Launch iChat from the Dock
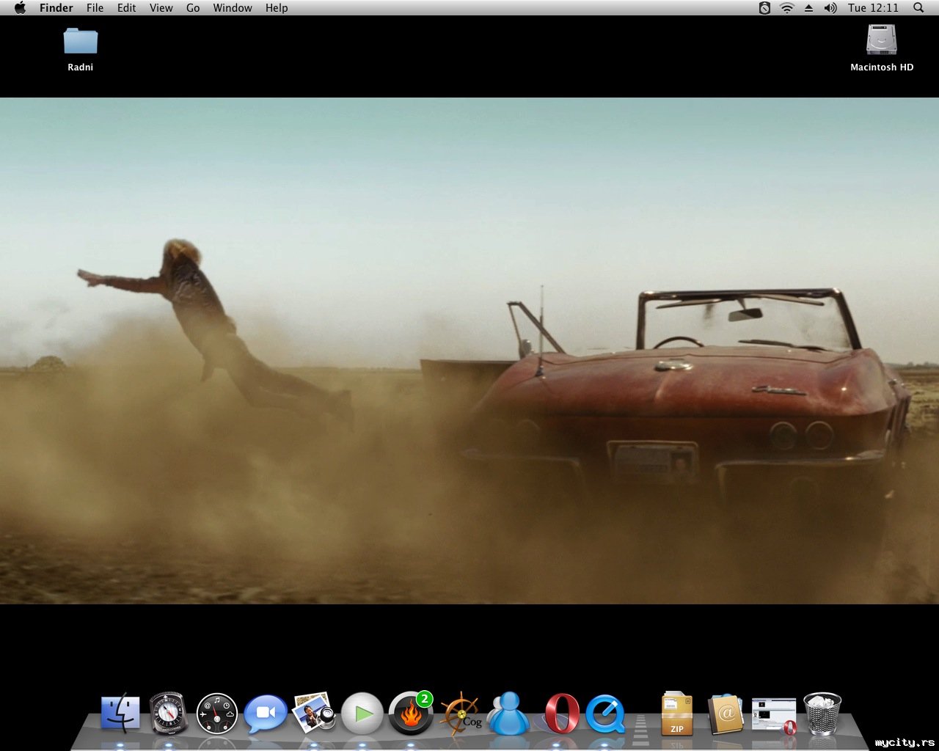The width and height of the screenshot is (939, 751). coord(266,713)
